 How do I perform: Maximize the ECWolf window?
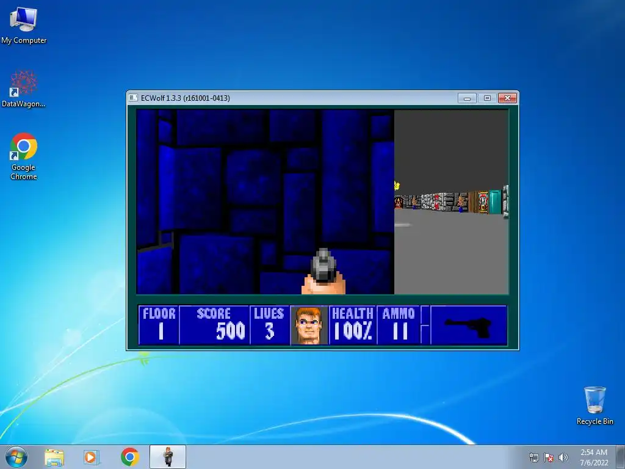click(487, 98)
